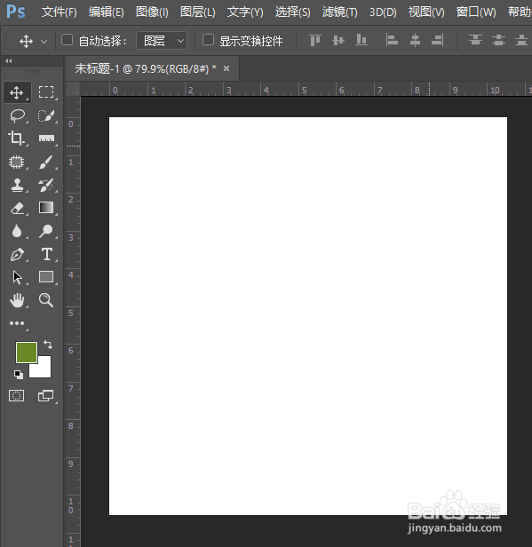The width and height of the screenshot is (532, 547).
Task: Select the Rectangular Marquee tool
Action: coord(46,92)
